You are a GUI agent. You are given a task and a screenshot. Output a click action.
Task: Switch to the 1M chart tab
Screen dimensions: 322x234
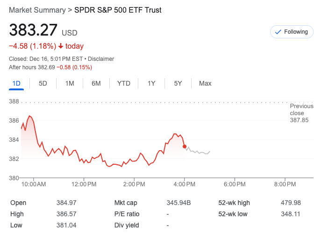click(70, 84)
